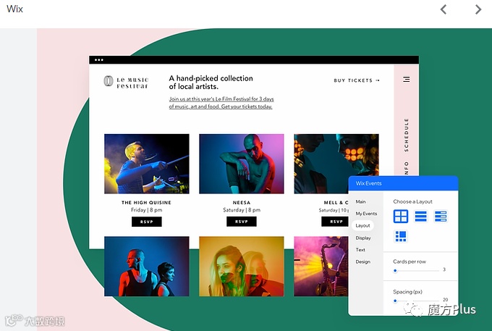
Task: Adjust the Spacing (px) slider
Action: coord(417,301)
